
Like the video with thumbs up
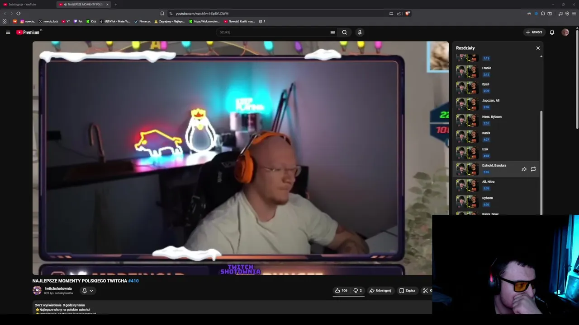(341, 291)
